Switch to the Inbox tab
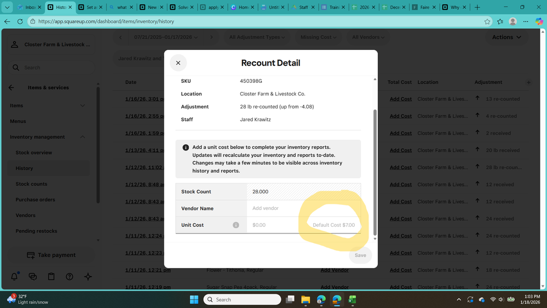Viewport: 547px width, 308px height. tap(29, 7)
